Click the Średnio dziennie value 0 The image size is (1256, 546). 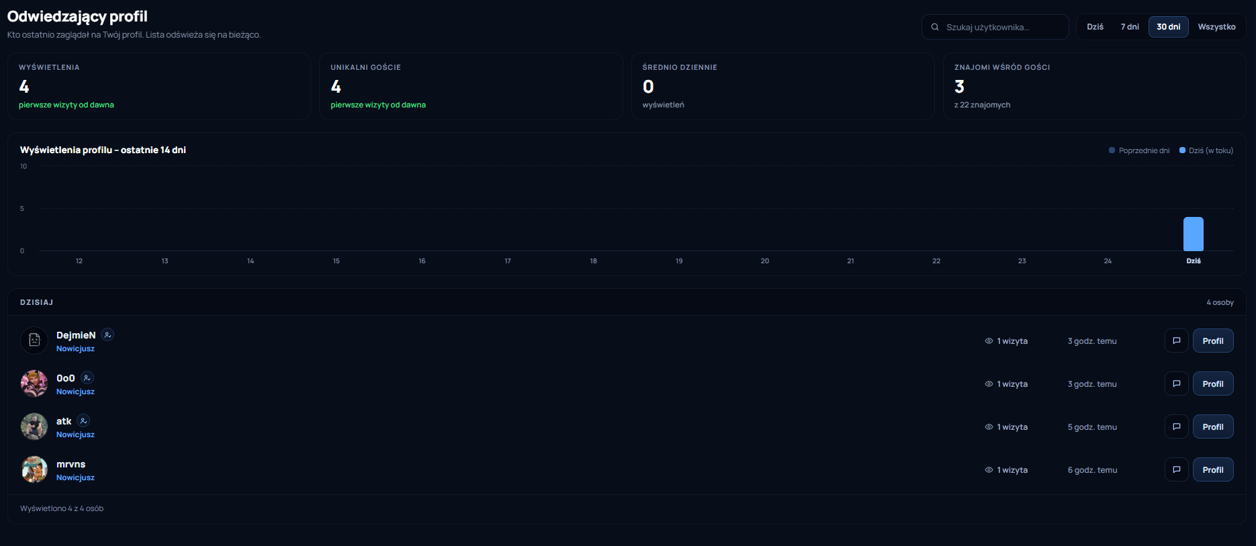648,87
